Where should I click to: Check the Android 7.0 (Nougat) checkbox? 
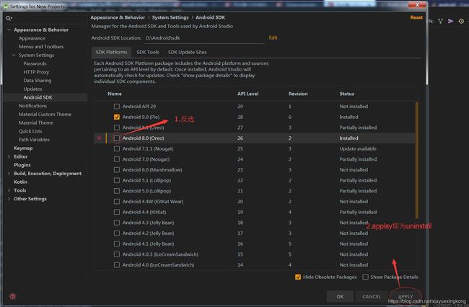click(117, 159)
